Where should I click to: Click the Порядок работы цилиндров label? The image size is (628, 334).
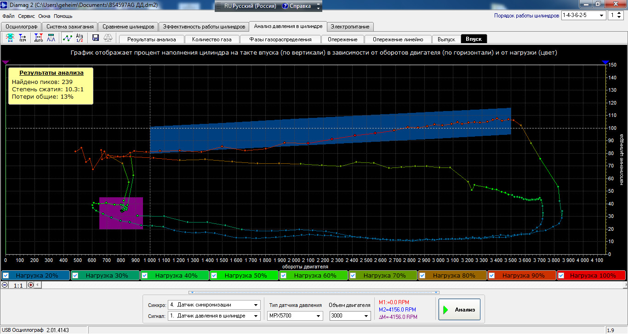(x=526, y=16)
